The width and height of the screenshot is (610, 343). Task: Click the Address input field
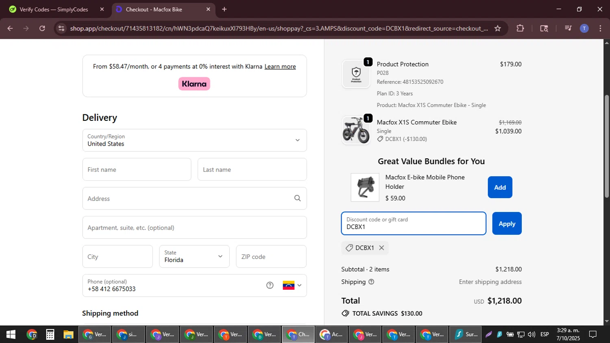pyautogui.click(x=194, y=199)
